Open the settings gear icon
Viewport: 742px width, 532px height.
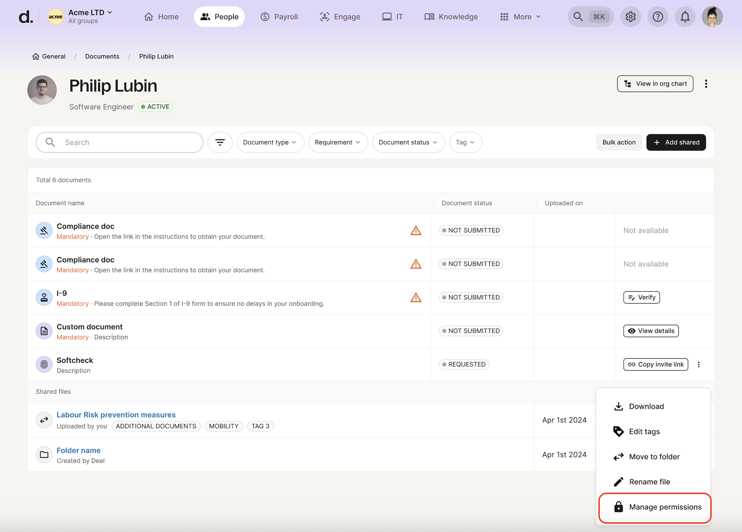630,17
